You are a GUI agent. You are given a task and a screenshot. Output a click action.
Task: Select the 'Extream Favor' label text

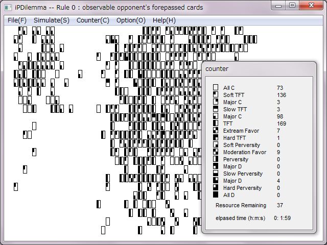241,131
